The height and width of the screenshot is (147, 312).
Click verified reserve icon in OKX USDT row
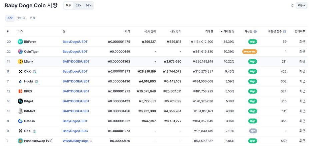34,72
